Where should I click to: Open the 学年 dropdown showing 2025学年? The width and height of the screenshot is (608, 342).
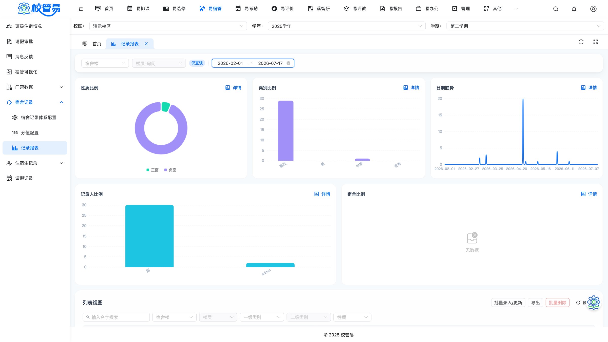[347, 26]
